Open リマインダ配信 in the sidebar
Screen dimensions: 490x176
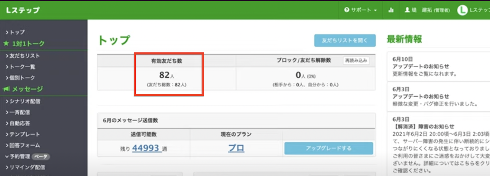point(26,167)
